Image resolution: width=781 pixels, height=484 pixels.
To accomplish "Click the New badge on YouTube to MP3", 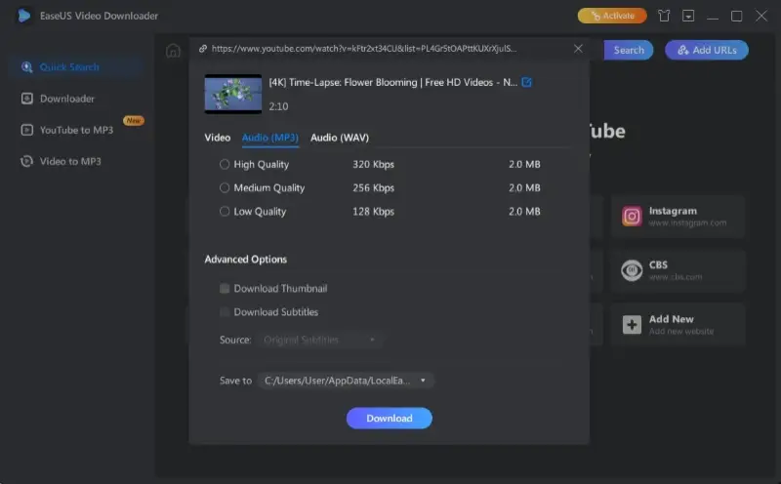I will (134, 120).
